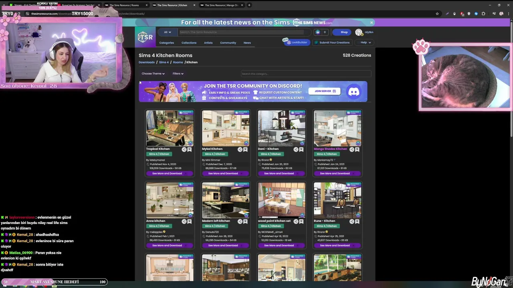
Task: Share the wood point kitchen set
Action: 296,221
